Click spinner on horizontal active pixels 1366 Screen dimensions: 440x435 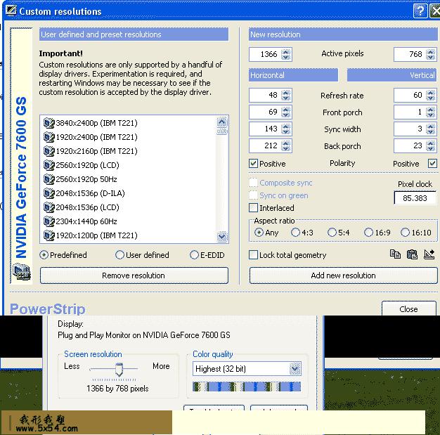(286, 54)
